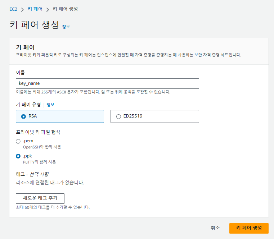Focus the 이름 text field containing key_name
Viewport: 274px width, 239px height.
107,83
